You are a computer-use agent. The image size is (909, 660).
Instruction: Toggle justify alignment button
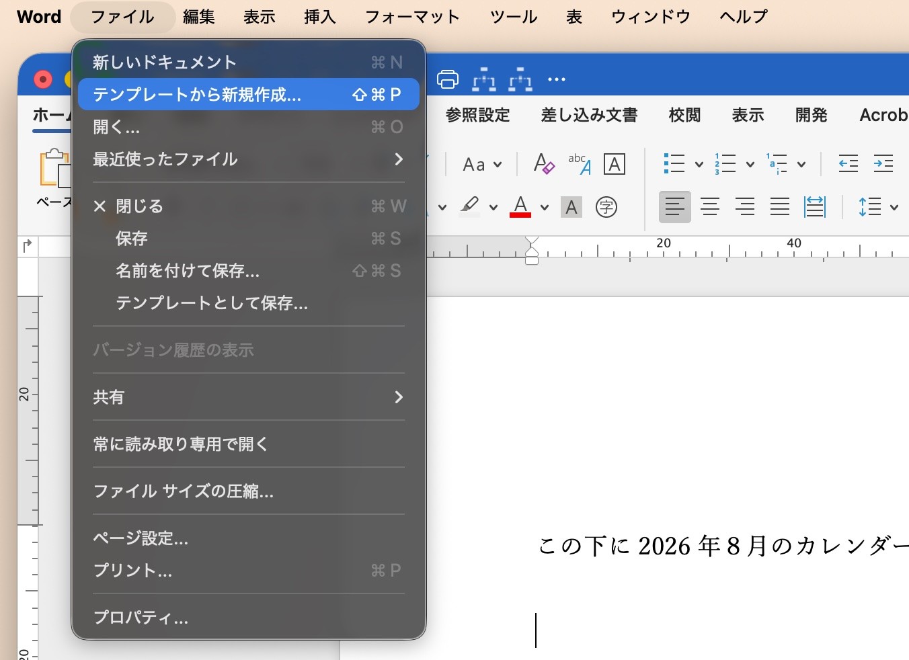coord(780,207)
